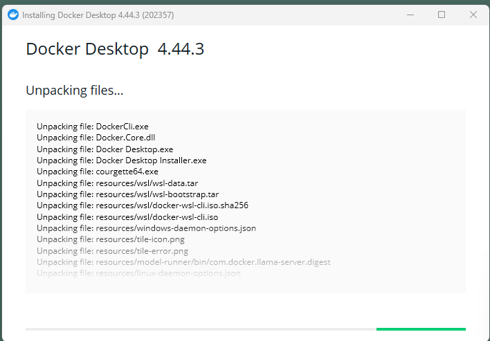Image resolution: width=490 pixels, height=341 pixels.
Task: Select the log line 'resources/tile-error.png'
Action: pos(113,251)
